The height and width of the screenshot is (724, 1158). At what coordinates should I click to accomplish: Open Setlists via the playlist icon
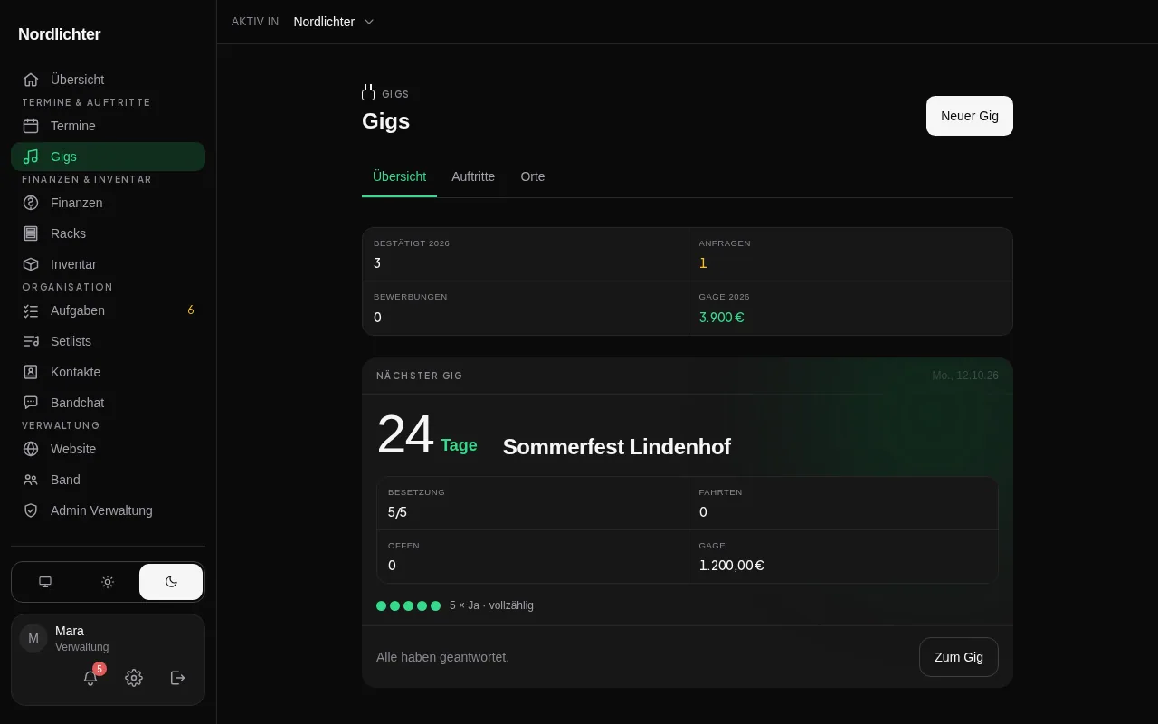[x=31, y=341]
